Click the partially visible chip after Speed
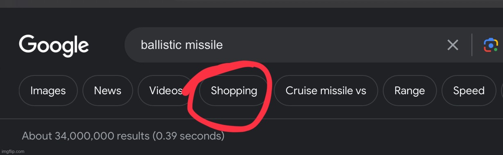Screen dimensions: 503x155 click(x=502, y=91)
